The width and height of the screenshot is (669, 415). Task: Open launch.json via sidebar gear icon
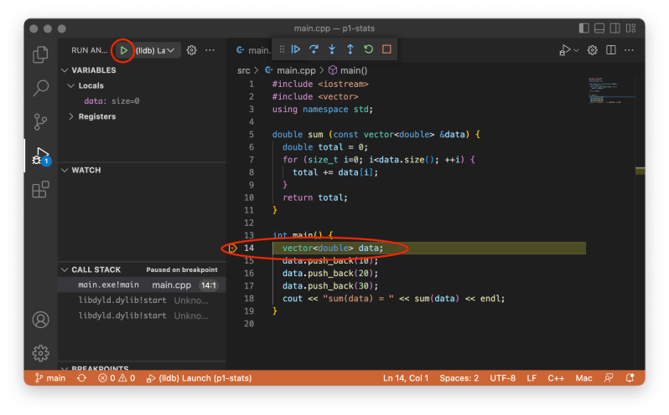(x=192, y=50)
